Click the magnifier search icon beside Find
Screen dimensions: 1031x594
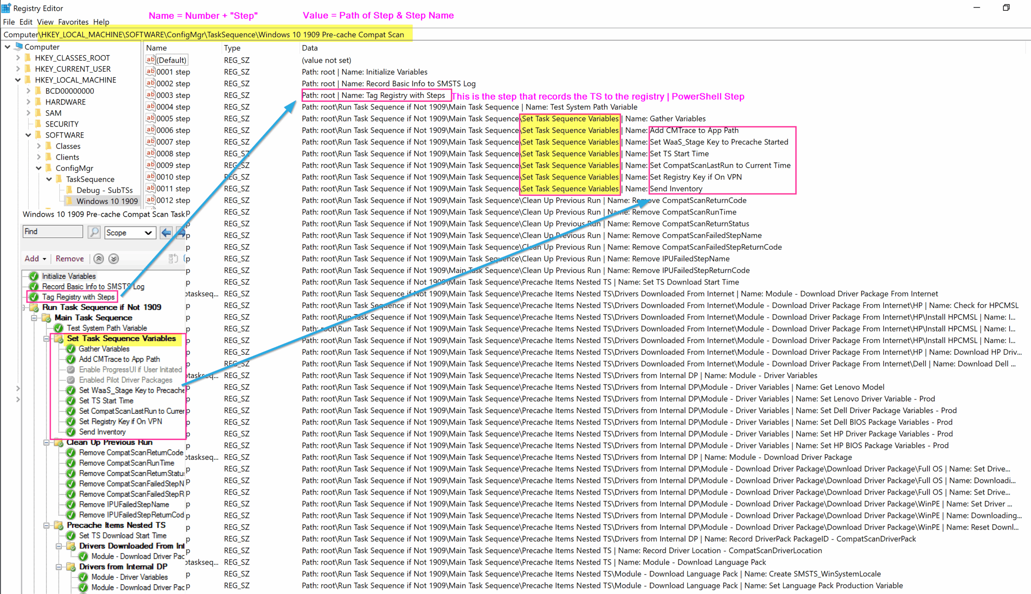94,232
